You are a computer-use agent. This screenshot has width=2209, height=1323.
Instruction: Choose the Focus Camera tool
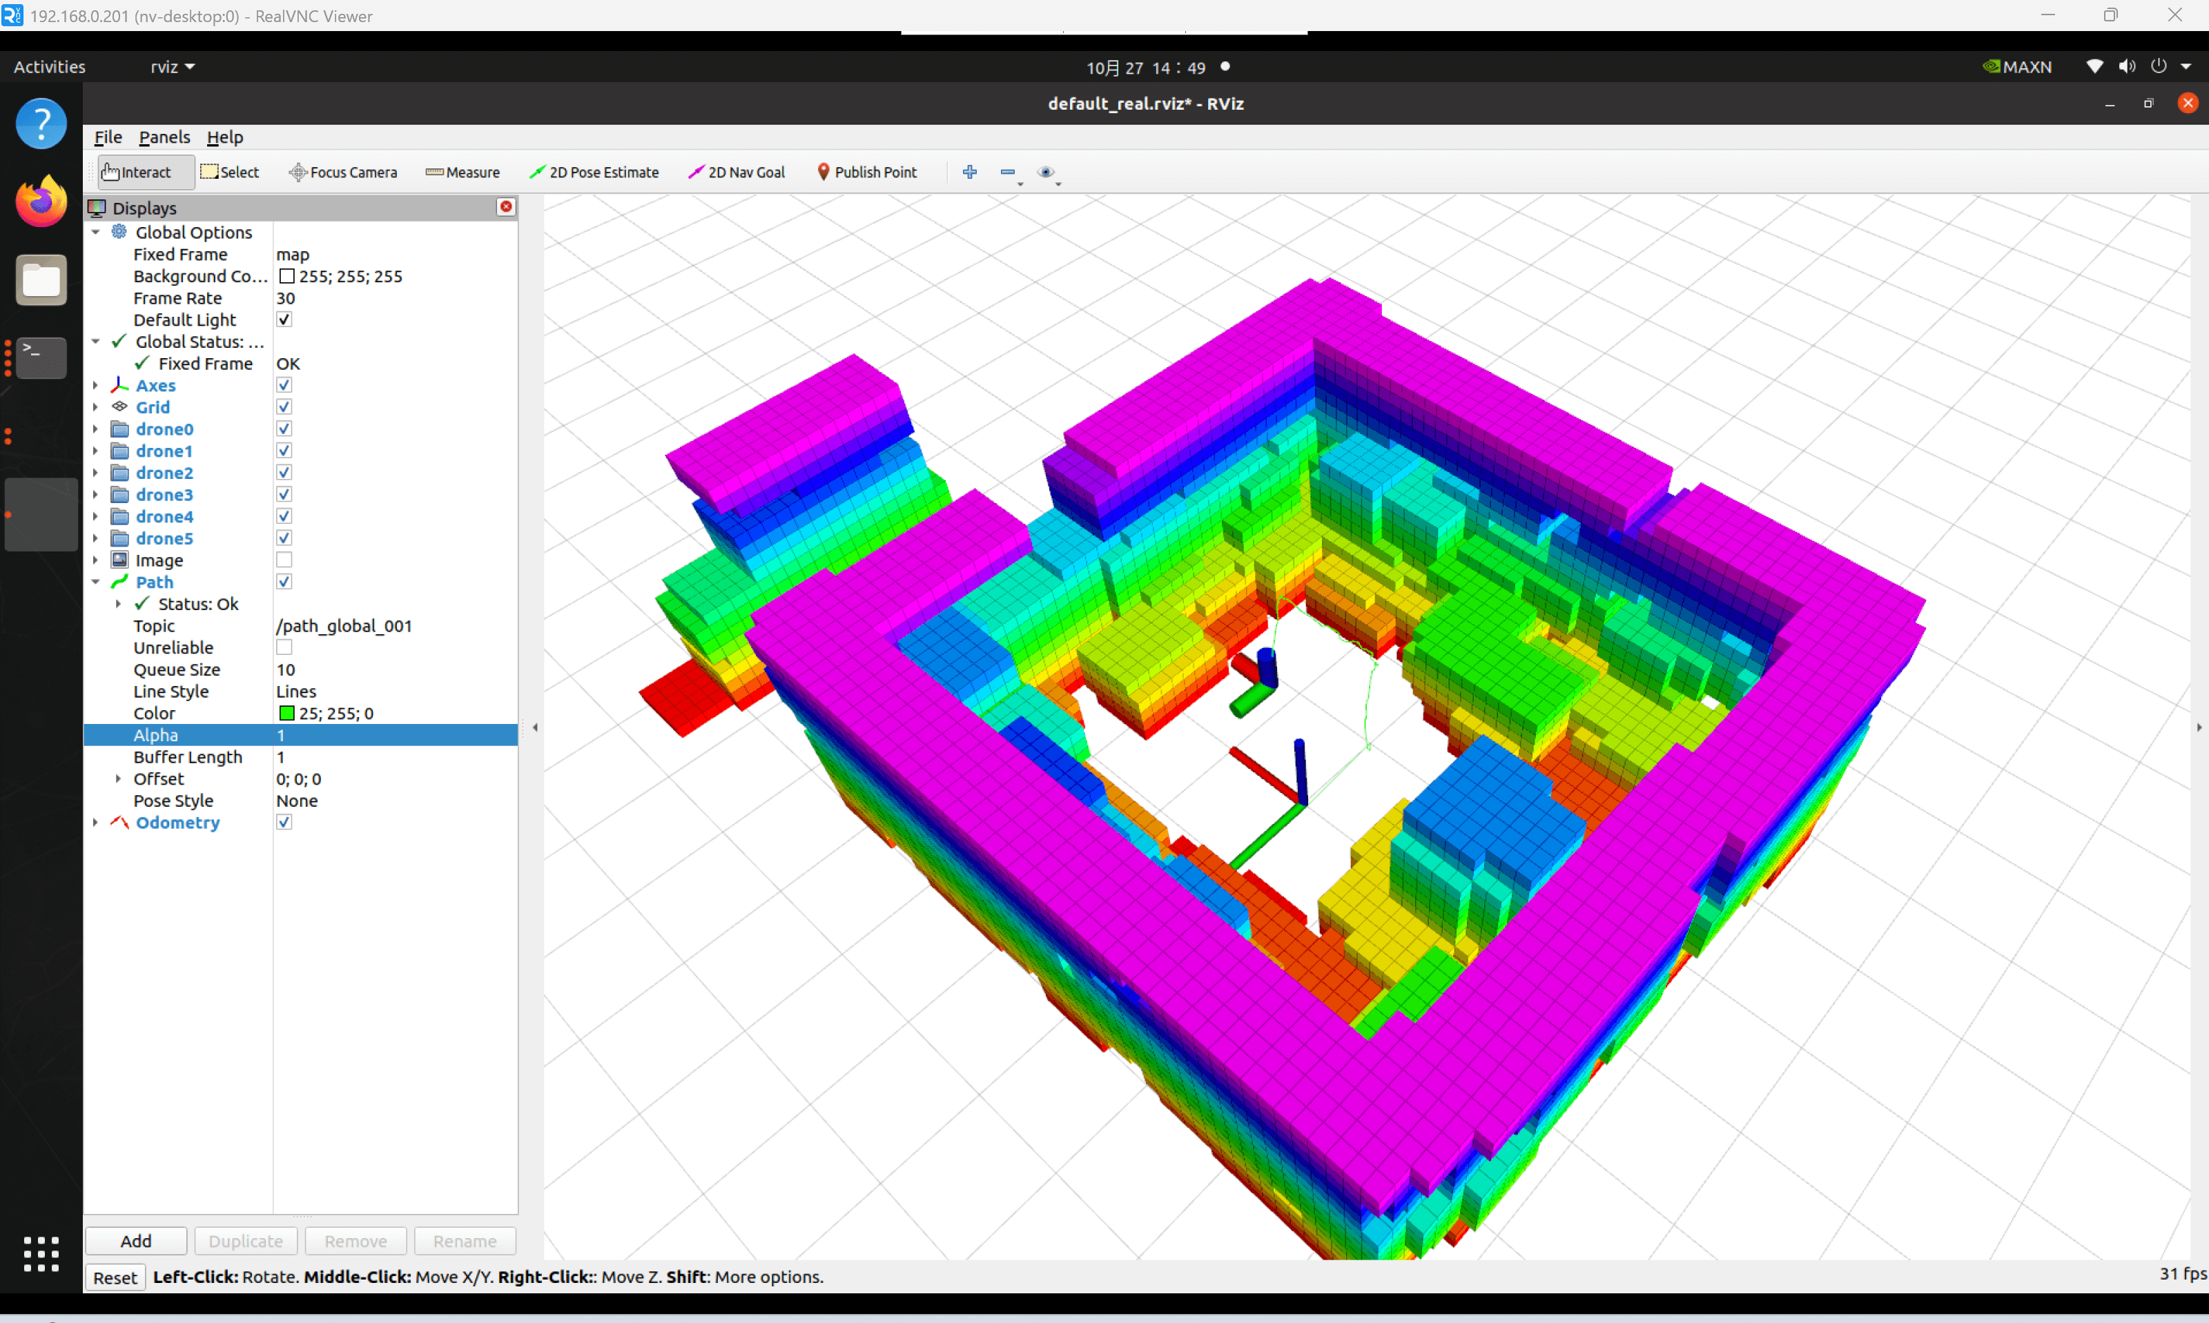pos(343,172)
